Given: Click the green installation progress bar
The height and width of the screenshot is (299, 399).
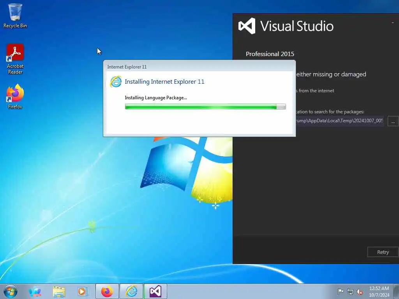Looking at the screenshot, I should click(205, 107).
